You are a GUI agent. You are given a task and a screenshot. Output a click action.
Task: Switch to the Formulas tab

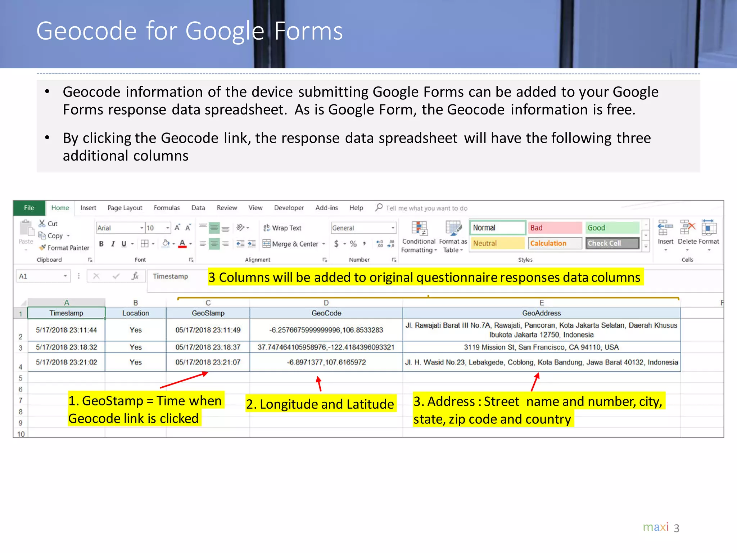(167, 208)
